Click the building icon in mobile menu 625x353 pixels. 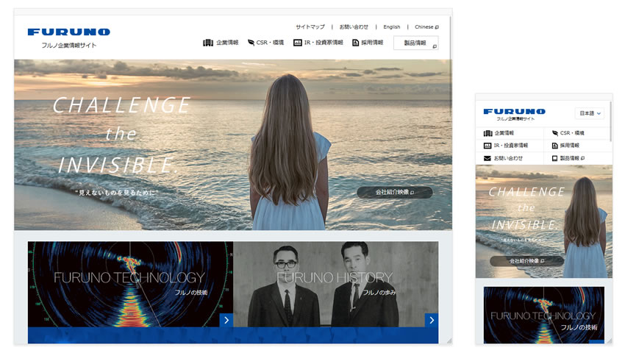click(x=488, y=133)
